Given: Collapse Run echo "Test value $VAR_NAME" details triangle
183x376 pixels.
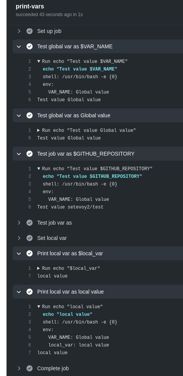Looking at the screenshot, I should click(39, 61).
